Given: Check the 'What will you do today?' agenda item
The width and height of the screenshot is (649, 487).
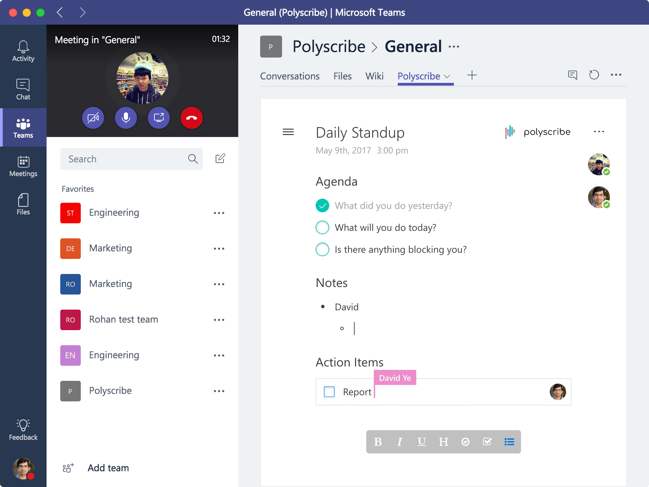Looking at the screenshot, I should [x=322, y=227].
